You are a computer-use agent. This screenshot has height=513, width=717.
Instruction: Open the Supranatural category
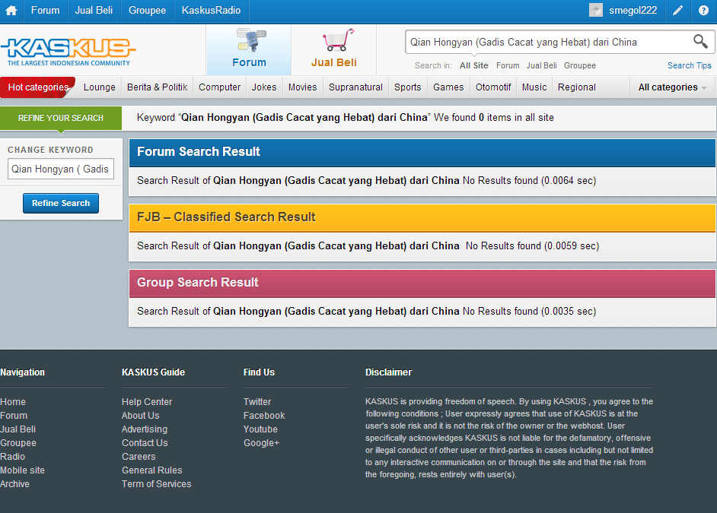point(355,87)
